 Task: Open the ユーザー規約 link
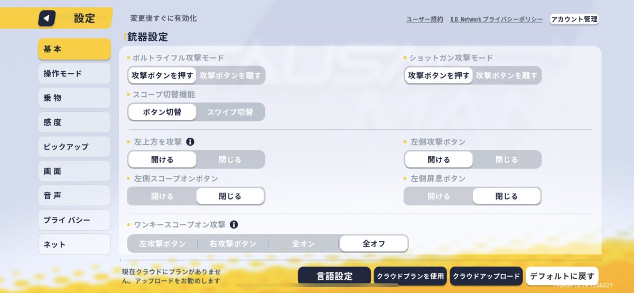(x=425, y=19)
